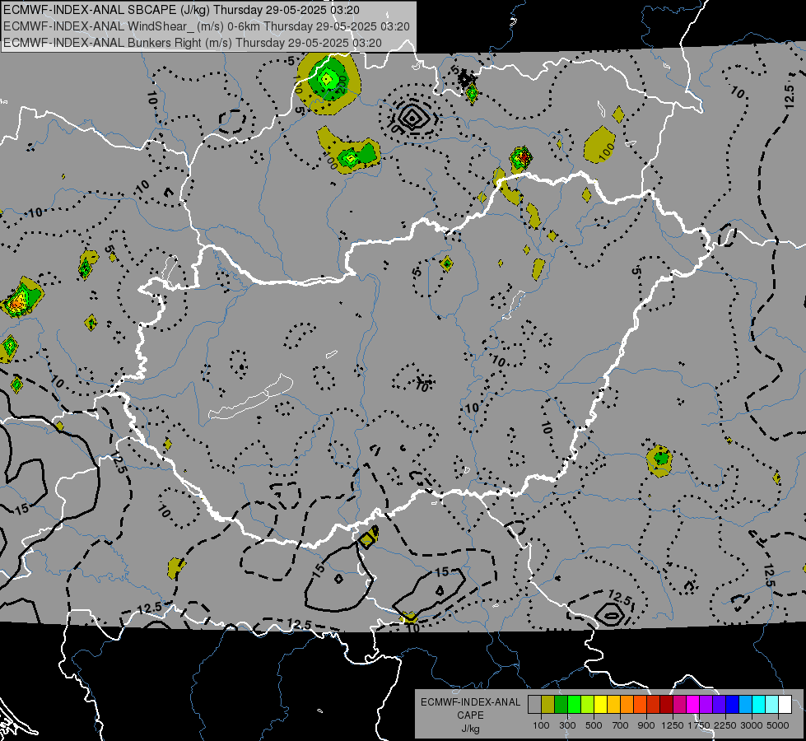This screenshot has height=741, width=806.
Task: Click the 1250 tick label in legend
Action: 673,725
